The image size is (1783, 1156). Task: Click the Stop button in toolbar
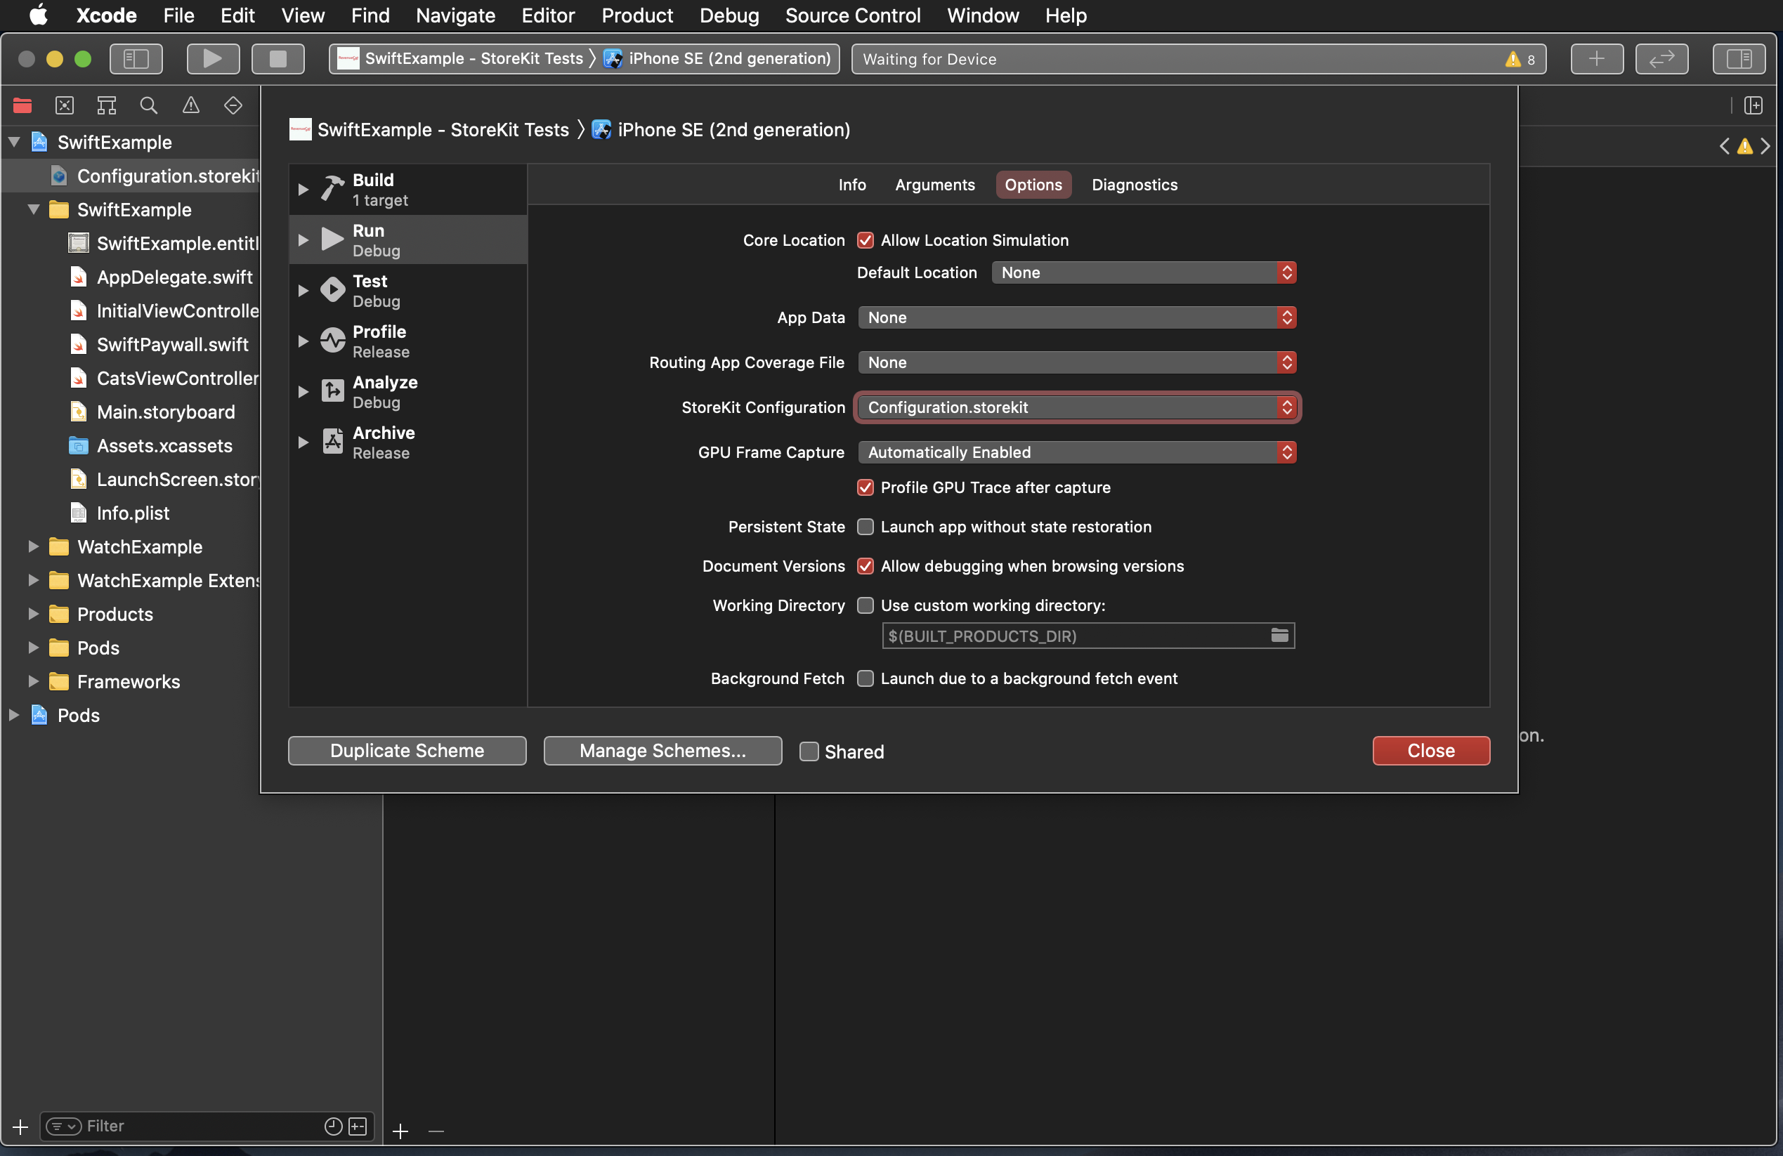[277, 58]
